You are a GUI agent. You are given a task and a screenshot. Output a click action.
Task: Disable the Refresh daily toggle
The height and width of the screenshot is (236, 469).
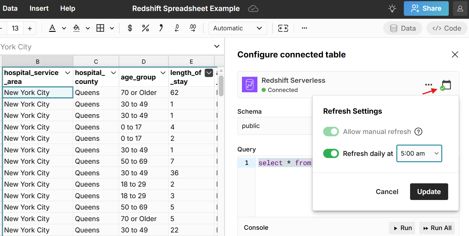click(331, 154)
